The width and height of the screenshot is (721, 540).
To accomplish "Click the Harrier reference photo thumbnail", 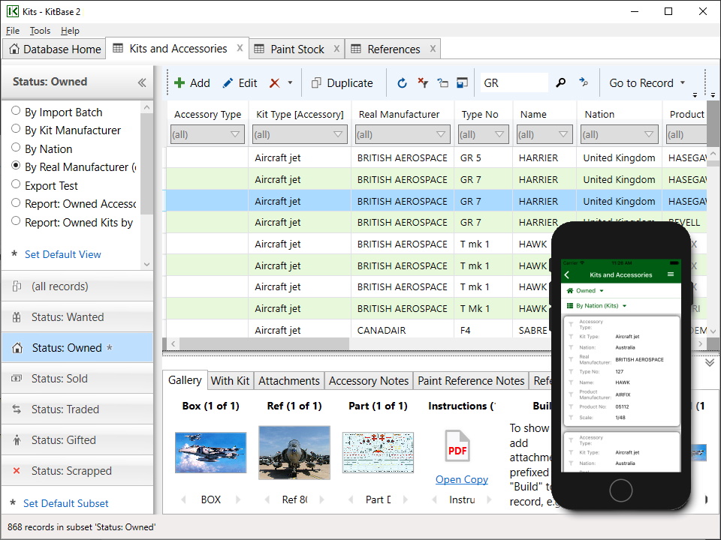I will click(294, 453).
